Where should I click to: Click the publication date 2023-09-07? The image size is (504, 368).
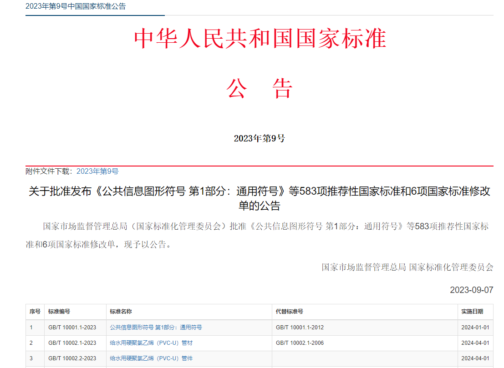(471, 290)
